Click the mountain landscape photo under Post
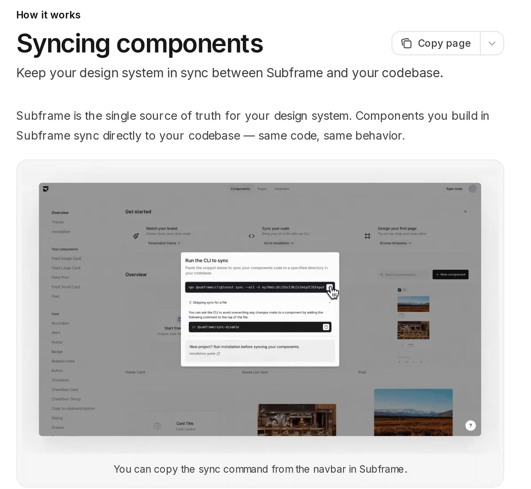This screenshot has width=531, height=489. (413, 412)
